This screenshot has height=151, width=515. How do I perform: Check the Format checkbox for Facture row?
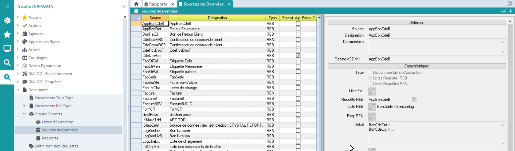coord(298,93)
